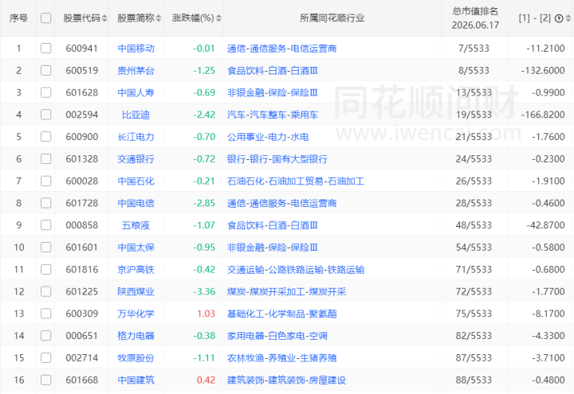Go to the 格力电器 stock link
Image resolution: width=574 pixels, height=394 pixels.
(136, 336)
